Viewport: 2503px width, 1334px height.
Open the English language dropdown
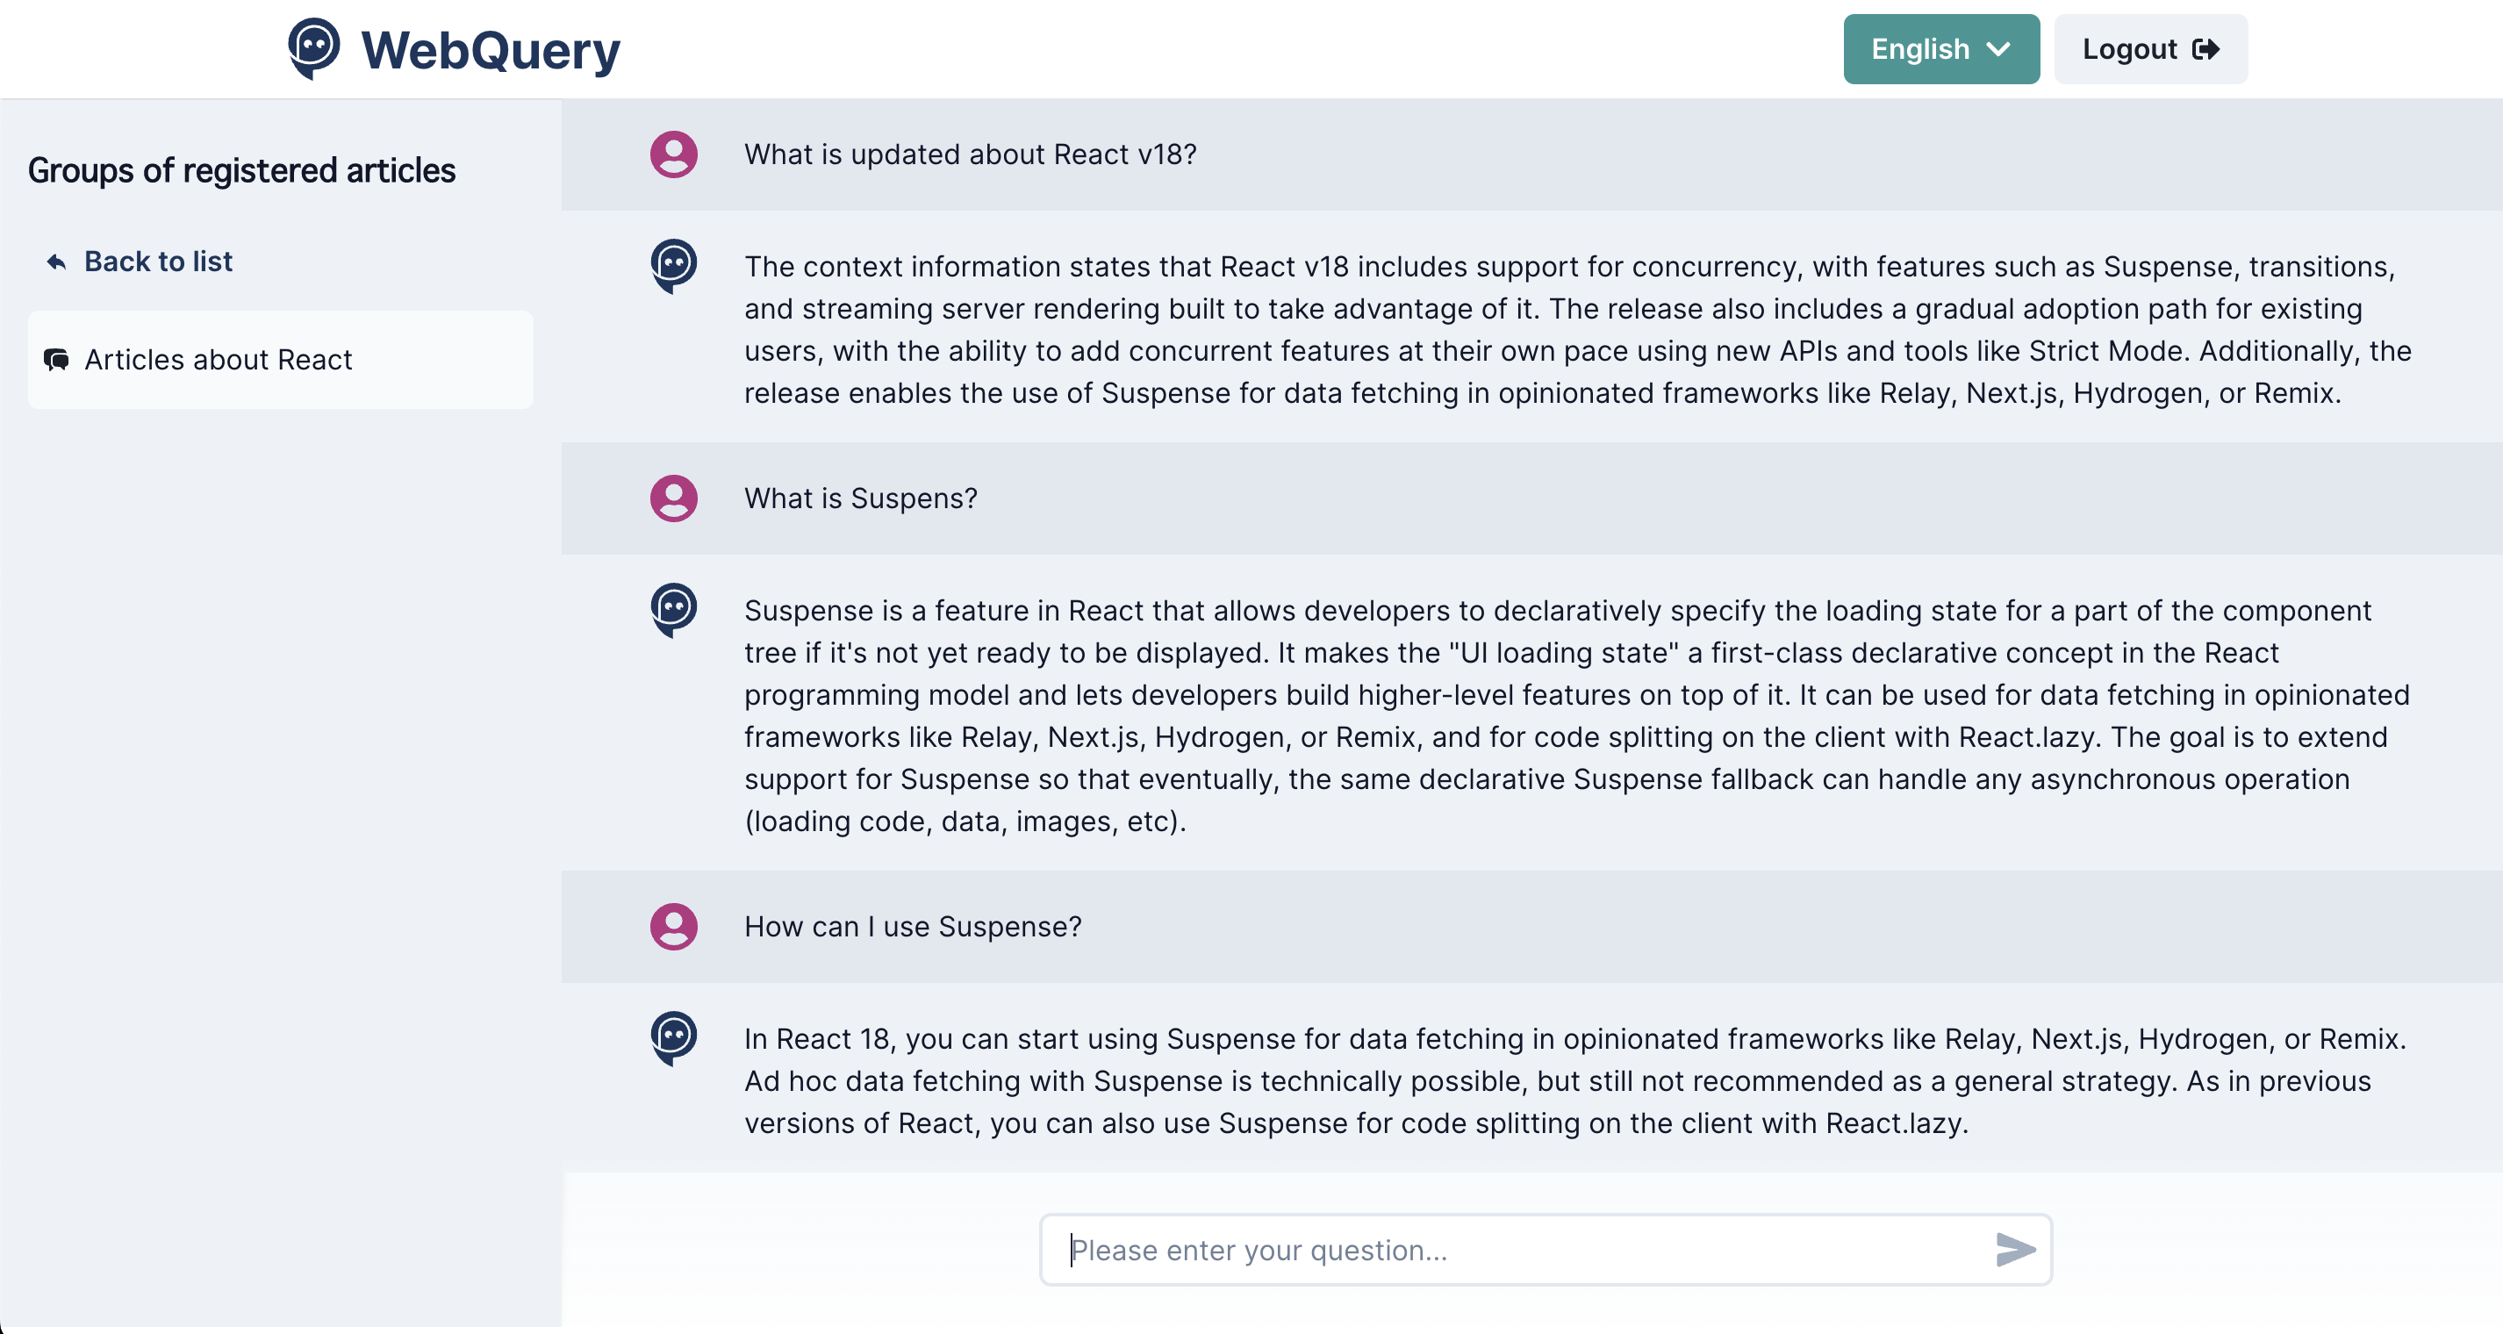1940,48
